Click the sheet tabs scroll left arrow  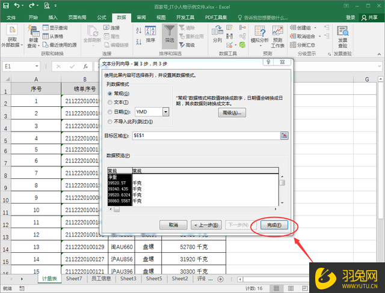point(11,279)
